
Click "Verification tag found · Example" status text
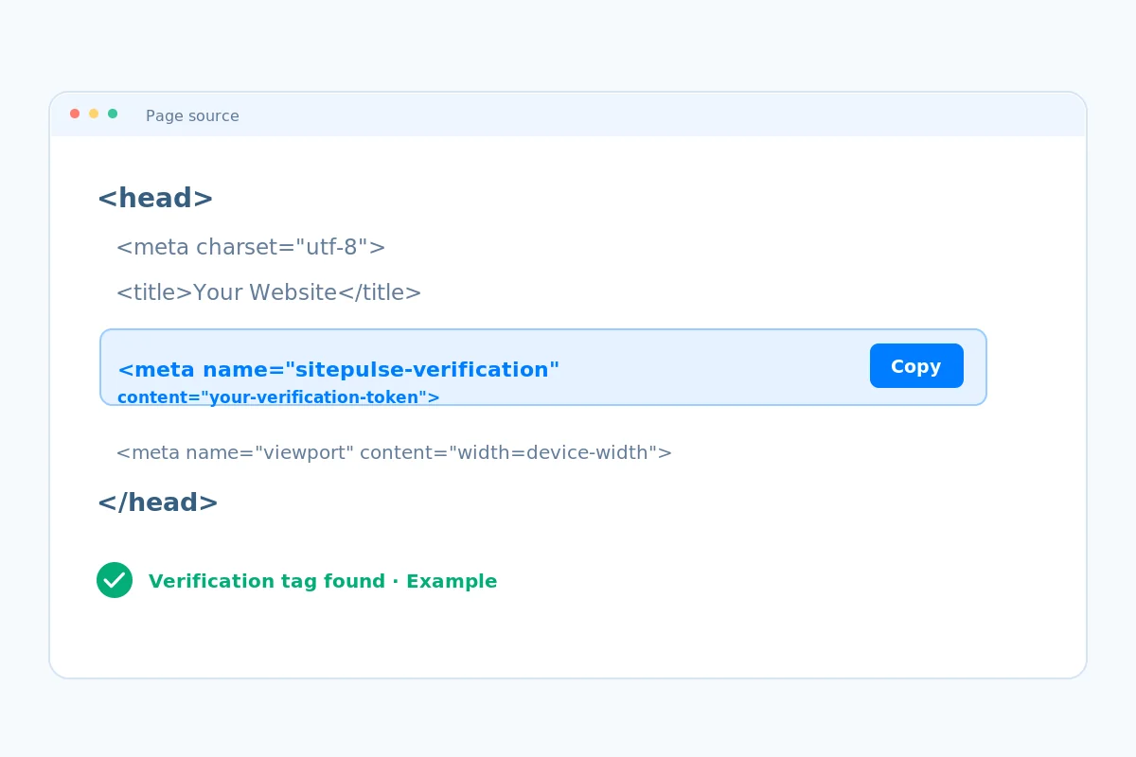[x=323, y=582]
